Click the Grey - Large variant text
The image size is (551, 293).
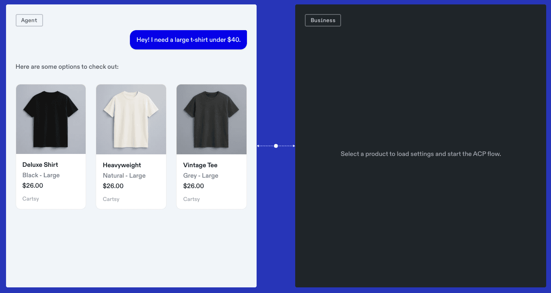(x=200, y=176)
